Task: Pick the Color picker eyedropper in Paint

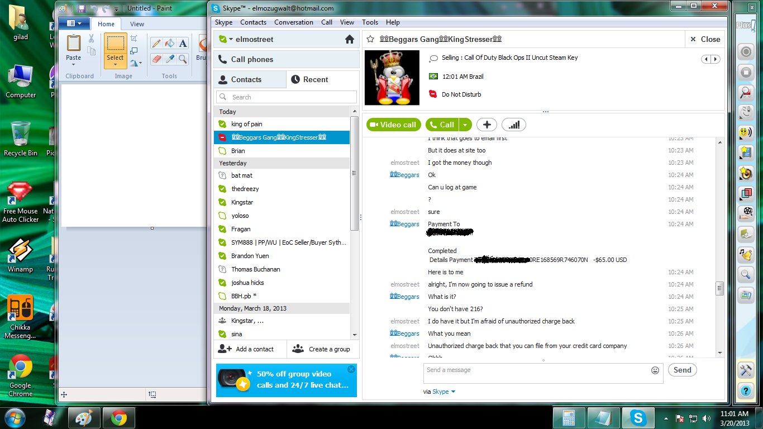Action: (170, 59)
